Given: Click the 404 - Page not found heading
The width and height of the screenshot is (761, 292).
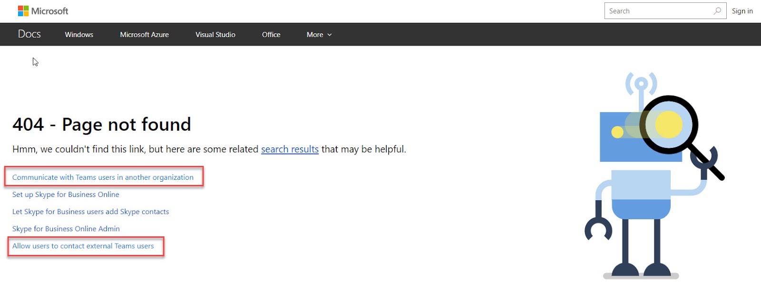Looking at the screenshot, I should coord(102,125).
